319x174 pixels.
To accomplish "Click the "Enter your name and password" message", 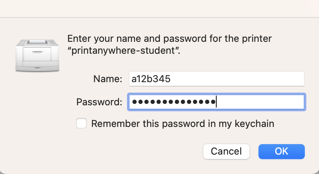I will [169, 38].
